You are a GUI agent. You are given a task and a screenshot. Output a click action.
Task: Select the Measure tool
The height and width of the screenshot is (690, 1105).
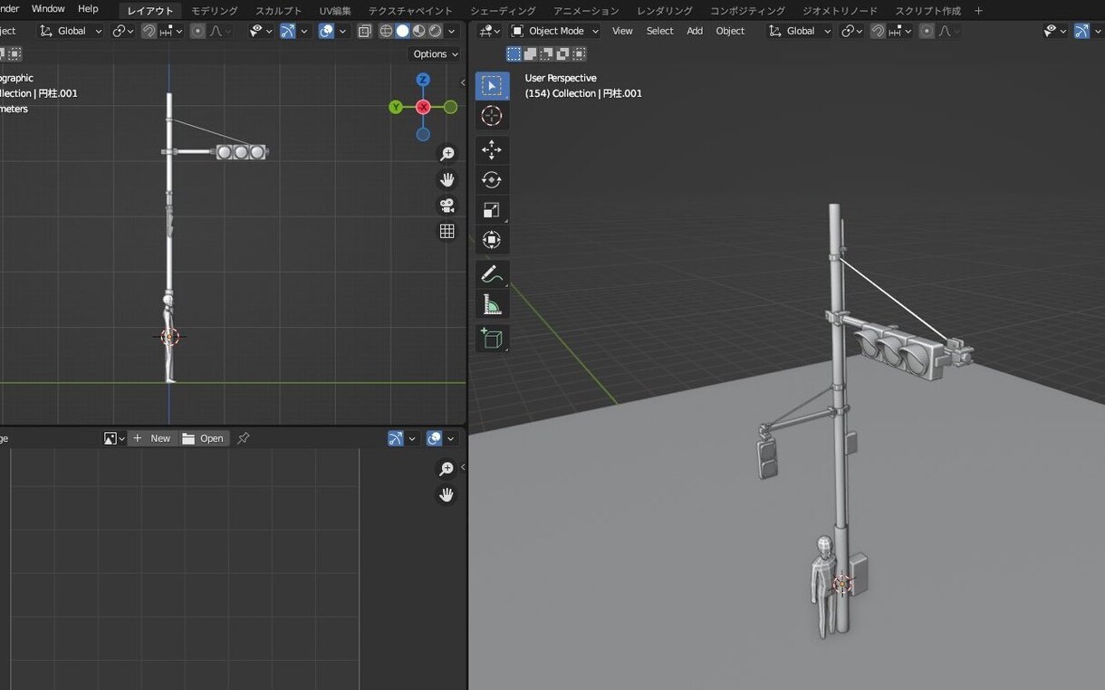point(492,303)
